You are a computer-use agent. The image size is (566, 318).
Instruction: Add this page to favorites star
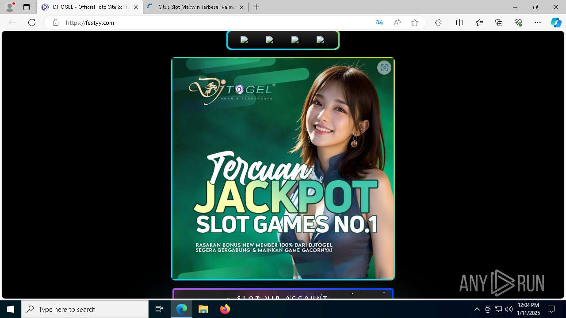point(415,23)
